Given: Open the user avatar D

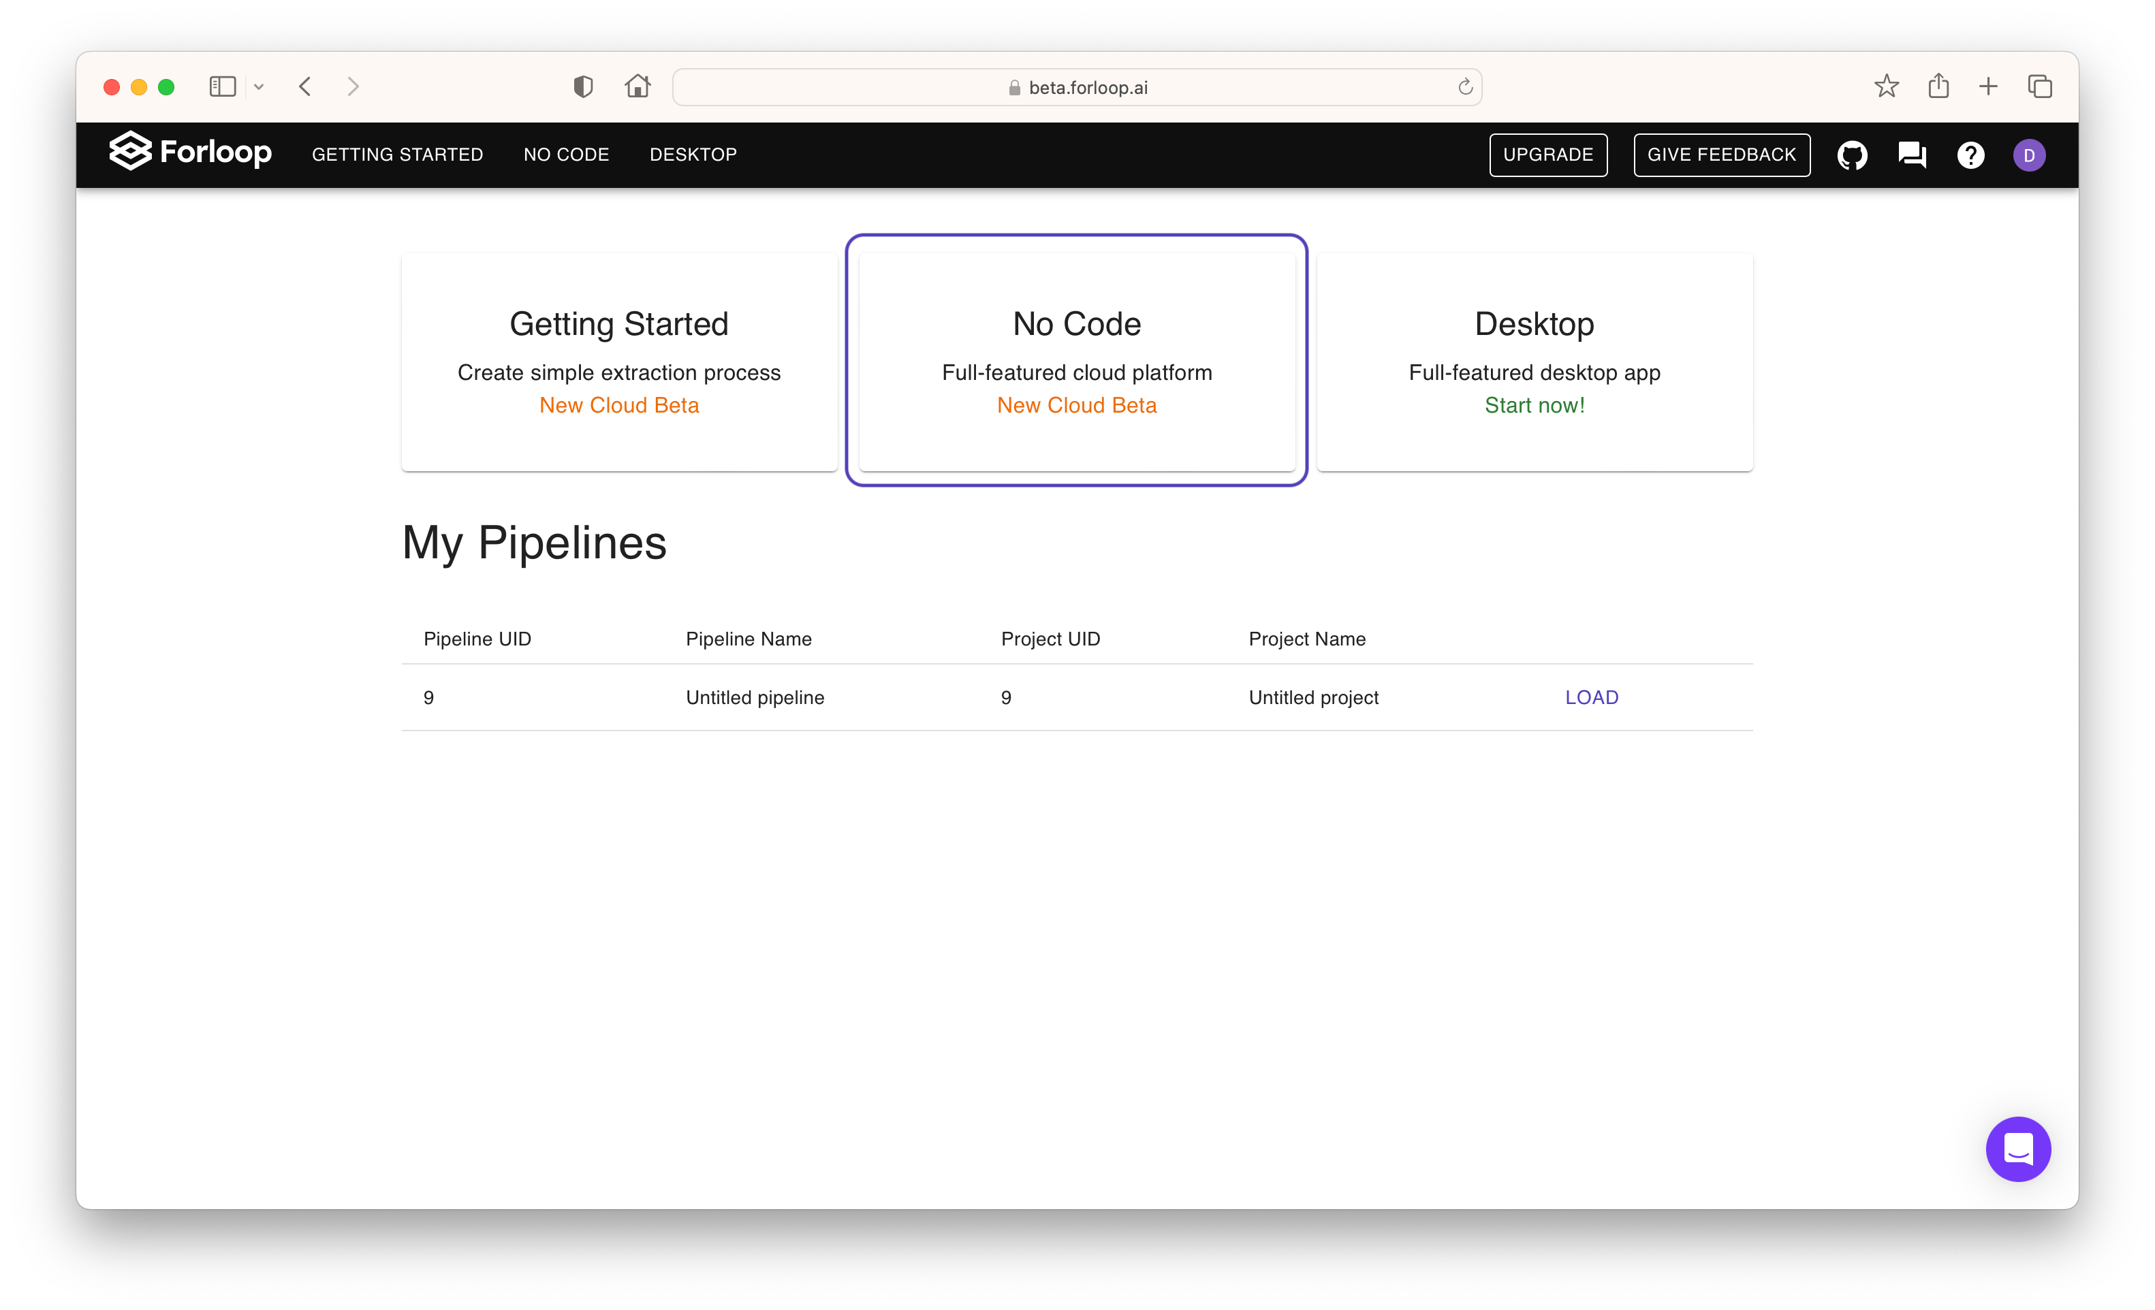Looking at the screenshot, I should 2029,156.
